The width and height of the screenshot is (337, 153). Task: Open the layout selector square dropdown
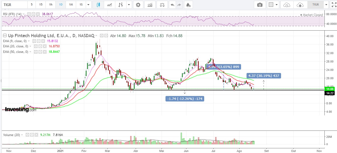pos(273,5)
